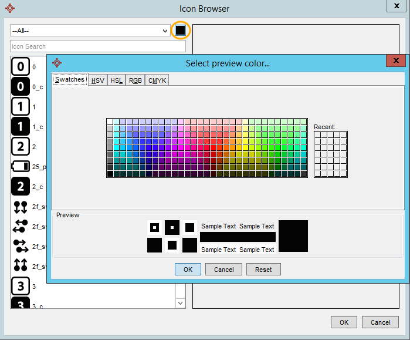Select the outlined 0 icon
Image resolution: width=410 pixels, height=340 pixels.
click(21, 67)
